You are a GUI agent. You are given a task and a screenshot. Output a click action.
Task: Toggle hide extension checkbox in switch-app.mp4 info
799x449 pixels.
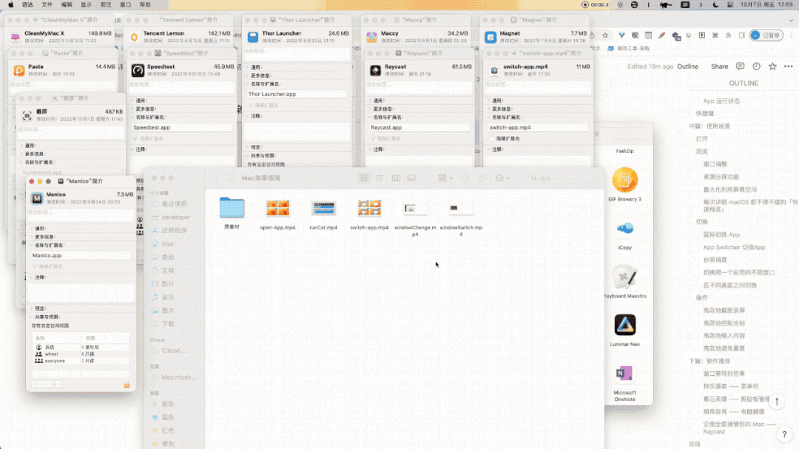point(492,138)
